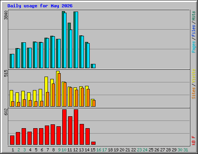Screen dimensions: 198x154
Task: Click the 'KB F' legend text
Action: 193,141
